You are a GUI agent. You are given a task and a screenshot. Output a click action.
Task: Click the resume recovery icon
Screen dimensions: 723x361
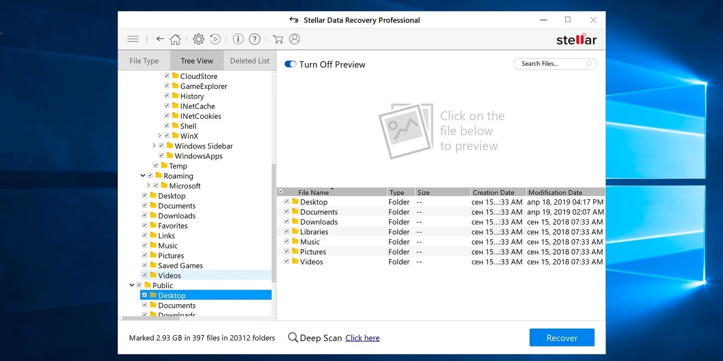pyautogui.click(x=216, y=39)
